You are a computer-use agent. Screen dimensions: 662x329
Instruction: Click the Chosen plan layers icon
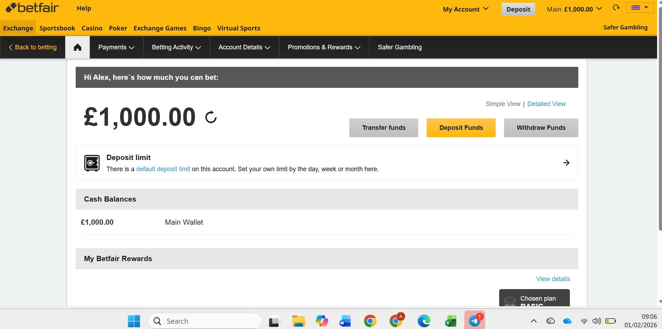[x=510, y=301]
